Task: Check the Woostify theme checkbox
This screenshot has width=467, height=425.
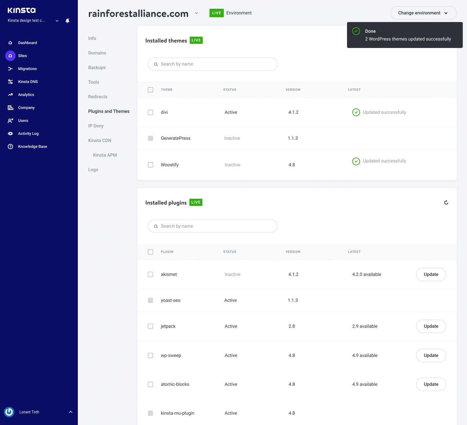Action: click(150, 165)
